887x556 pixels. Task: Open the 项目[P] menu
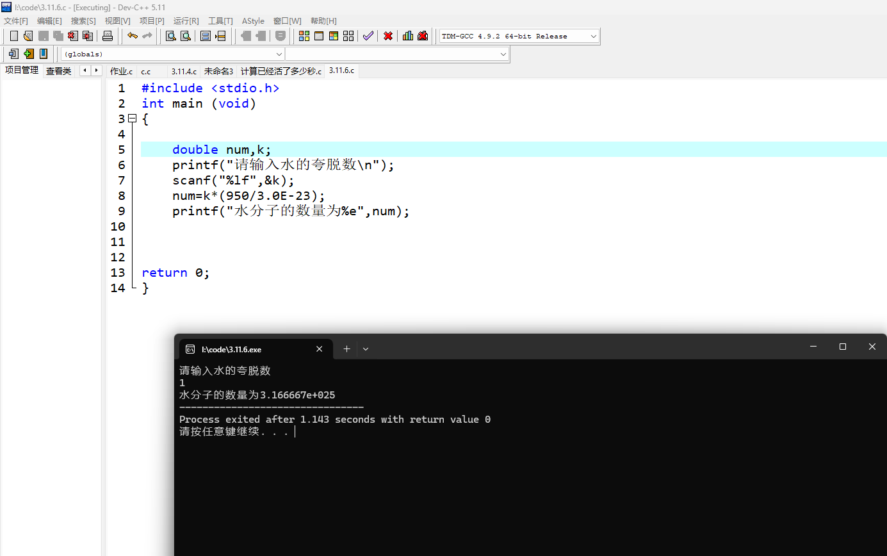[152, 21]
